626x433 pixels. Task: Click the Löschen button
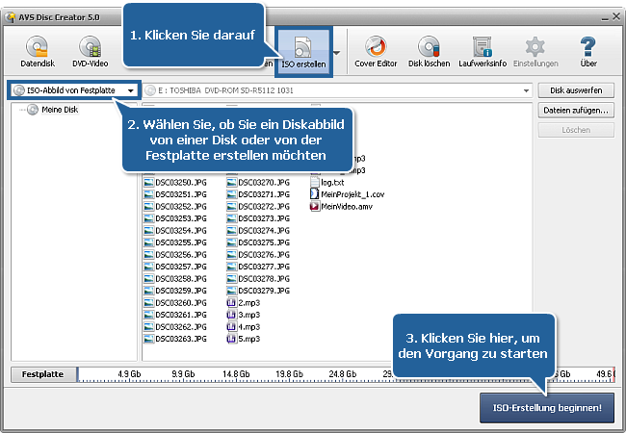coord(576,130)
